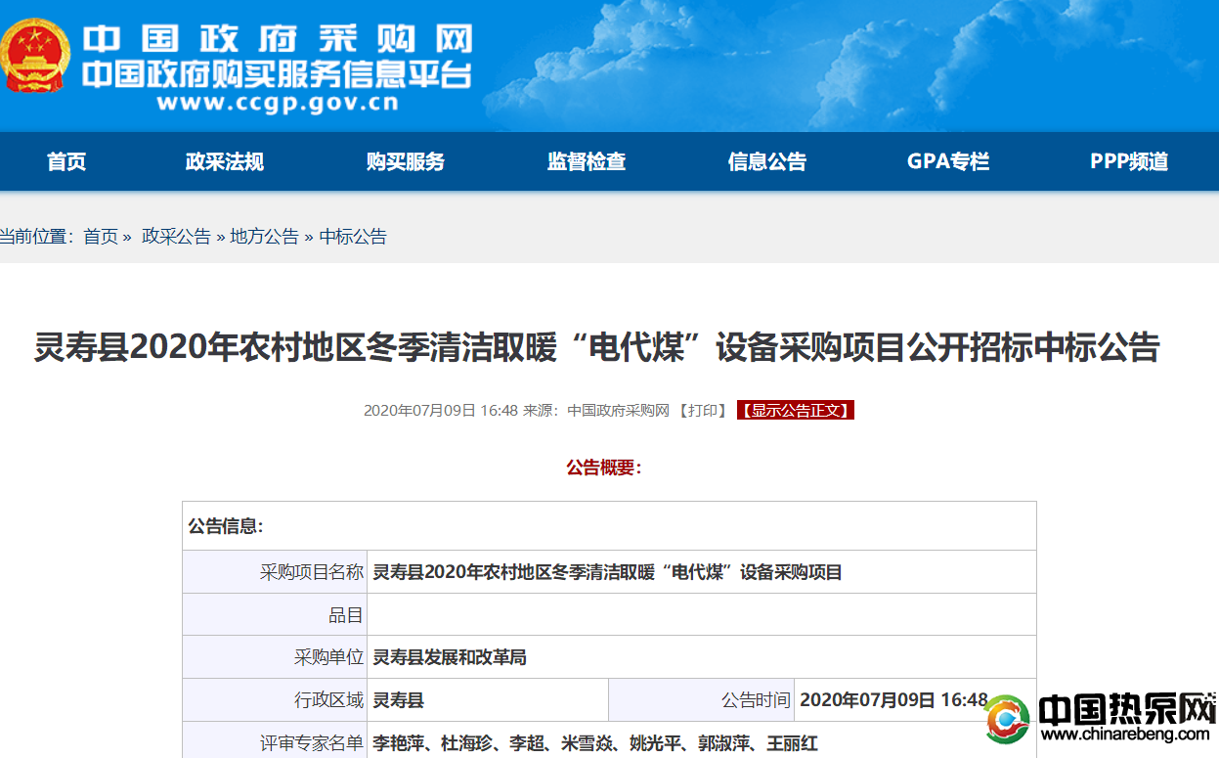
Task: Click the 灵寿县 region value cell
Action: pyautogui.click(x=488, y=700)
